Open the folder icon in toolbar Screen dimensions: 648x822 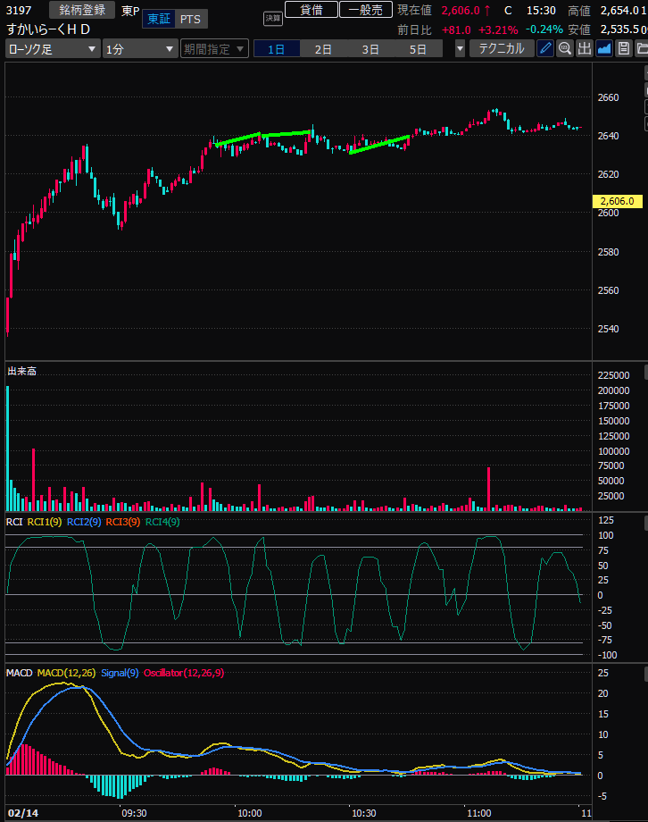(x=643, y=48)
